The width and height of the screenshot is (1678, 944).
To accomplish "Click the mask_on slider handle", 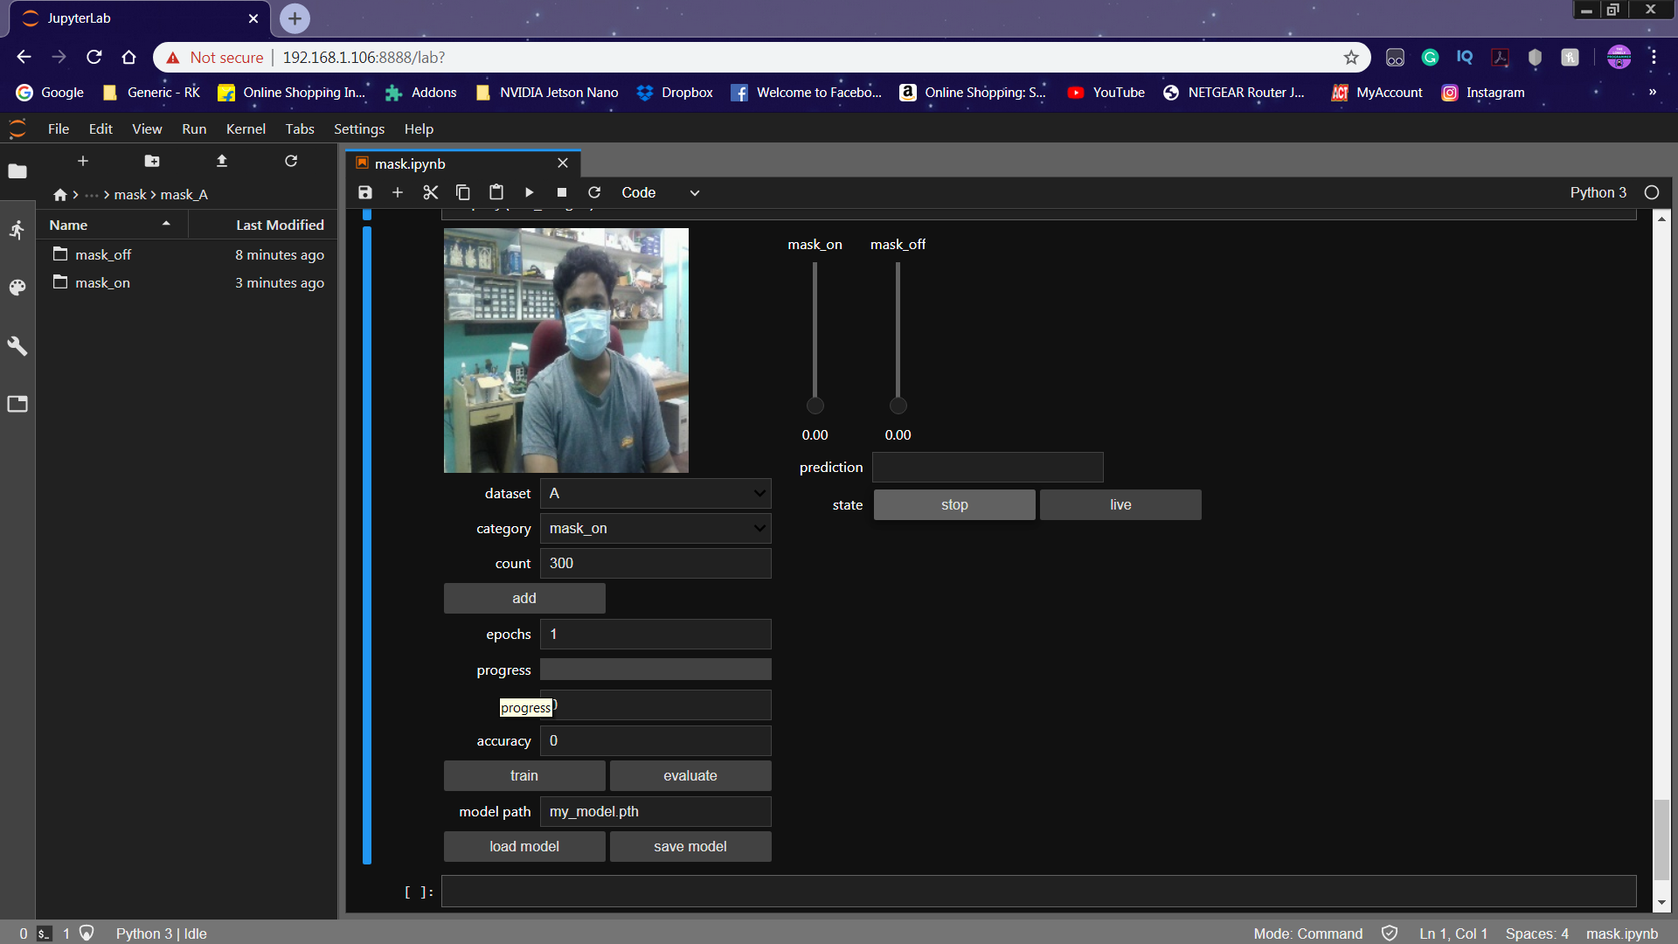I will coord(815,406).
